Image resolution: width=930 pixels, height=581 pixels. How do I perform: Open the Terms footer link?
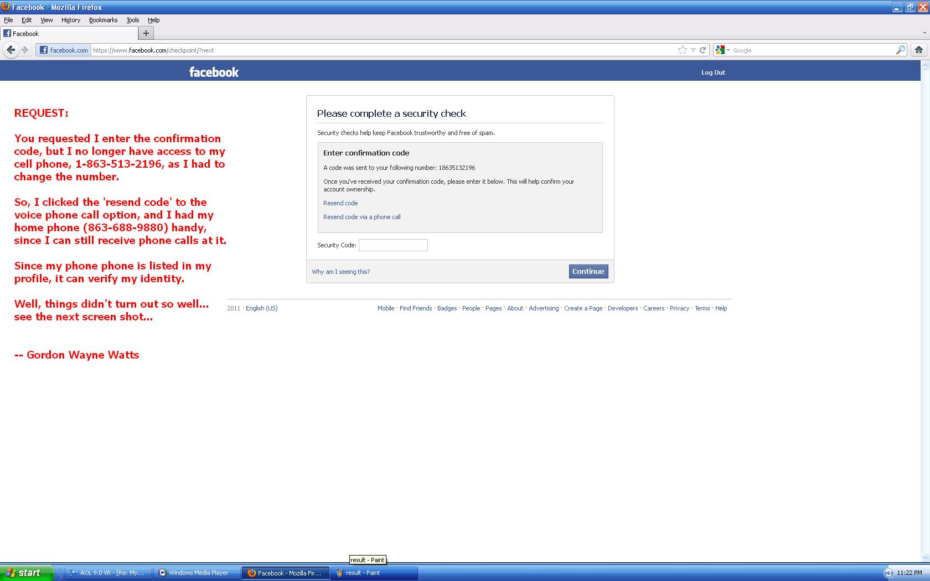[x=702, y=308]
